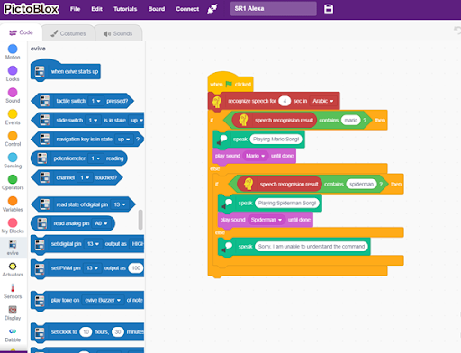Select the Sensors palette category
The height and width of the screenshot is (353, 461).
coord(13,291)
